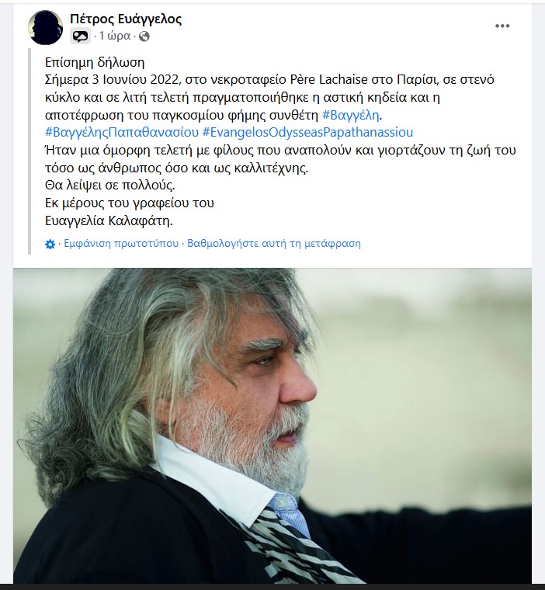Open the post via '1 ώρα' timestamp
The height and width of the screenshot is (590, 545).
pos(114,36)
